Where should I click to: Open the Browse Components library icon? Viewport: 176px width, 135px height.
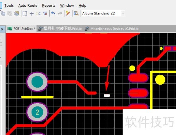click(76, 13)
